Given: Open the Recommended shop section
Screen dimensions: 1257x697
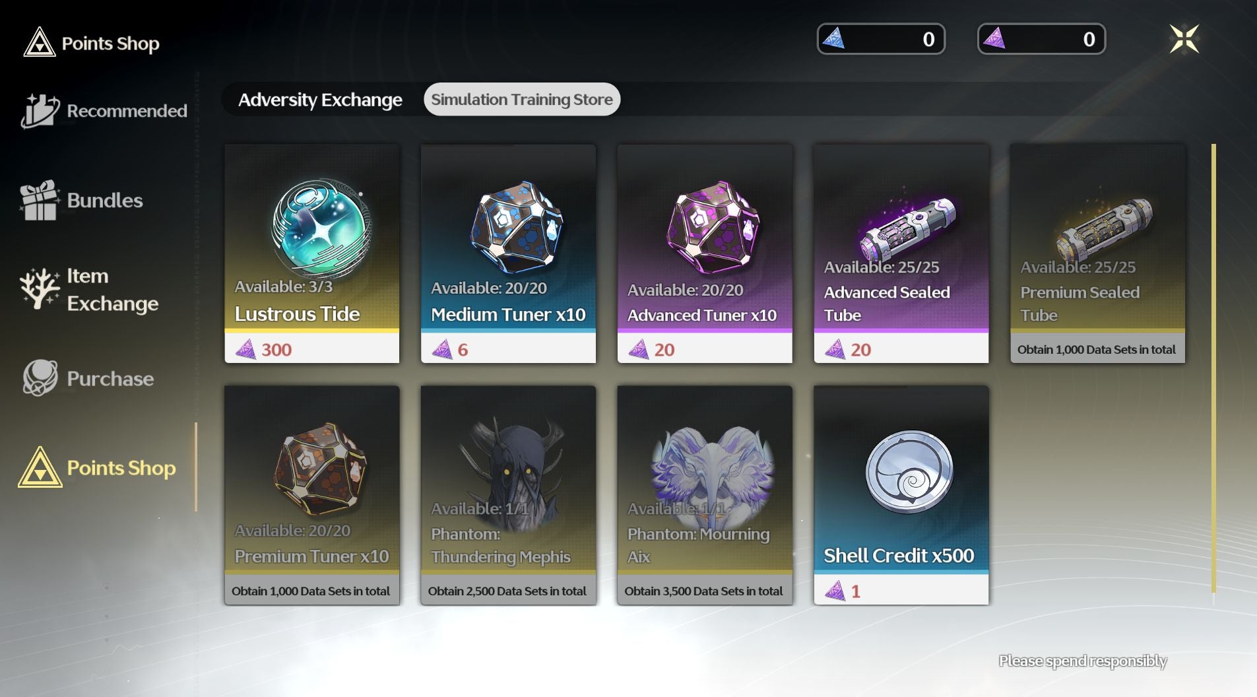Looking at the screenshot, I should coord(104,110).
